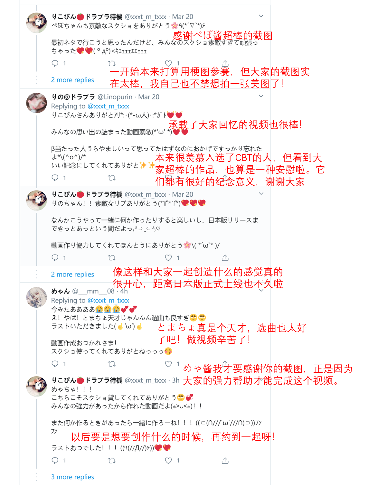This screenshot has height=485, width=368.
Task: Click reply icon on first りこぴん tweet
Action: (x=55, y=63)
